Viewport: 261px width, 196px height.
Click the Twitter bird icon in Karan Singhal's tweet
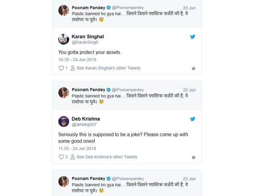point(193,37)
